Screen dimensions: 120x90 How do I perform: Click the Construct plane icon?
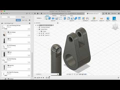pyautogui.click(x=94, y=18)
